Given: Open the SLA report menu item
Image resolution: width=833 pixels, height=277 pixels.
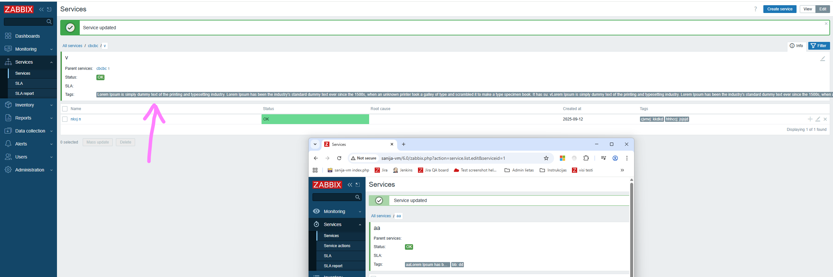Looking at the screenshot, I should click(x=24, y=94).
